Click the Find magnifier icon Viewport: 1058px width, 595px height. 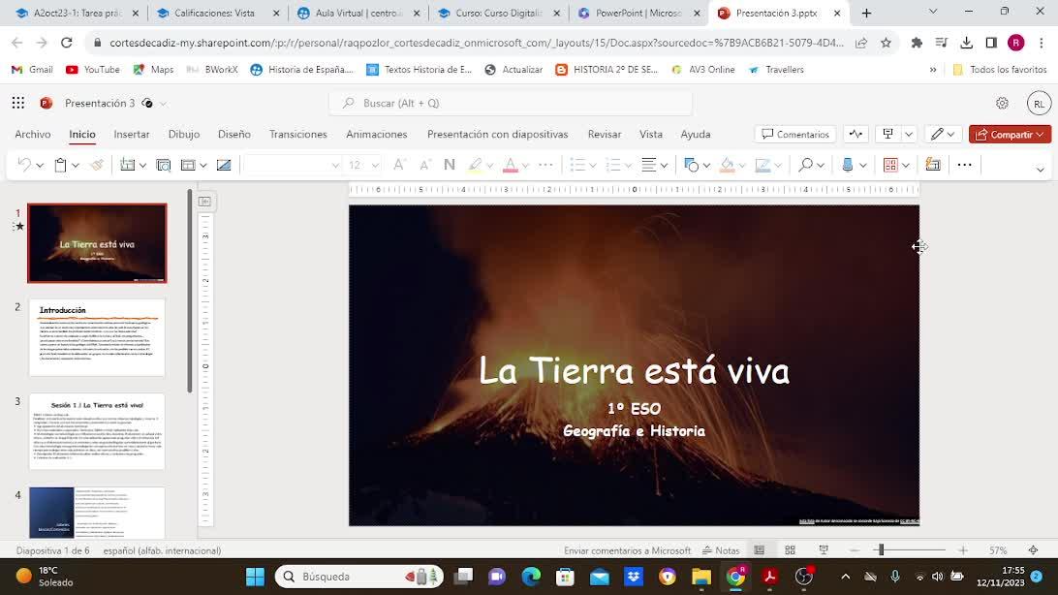tap(805, 165)
